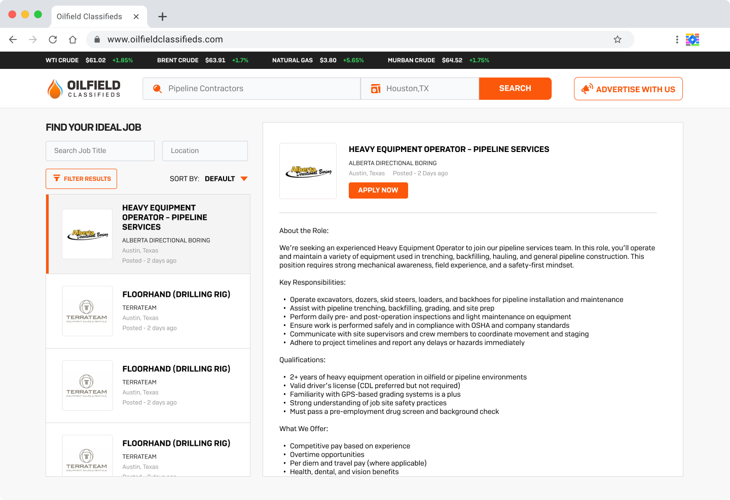Viewport: 730px width, 500px height.
Task: Click the Location filter input field
Action: 205,151
